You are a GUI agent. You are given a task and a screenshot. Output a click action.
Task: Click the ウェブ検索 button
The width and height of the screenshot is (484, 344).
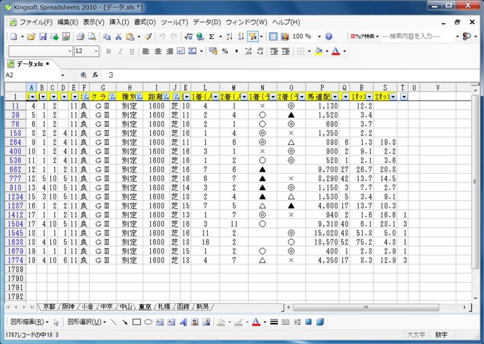click(x=364, y=36)
